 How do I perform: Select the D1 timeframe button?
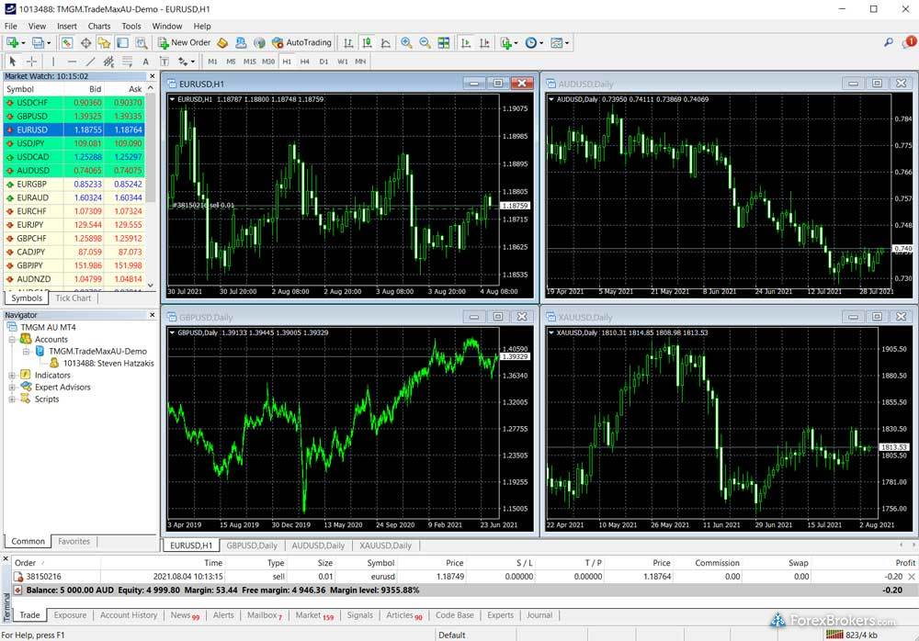click(324, 62)
